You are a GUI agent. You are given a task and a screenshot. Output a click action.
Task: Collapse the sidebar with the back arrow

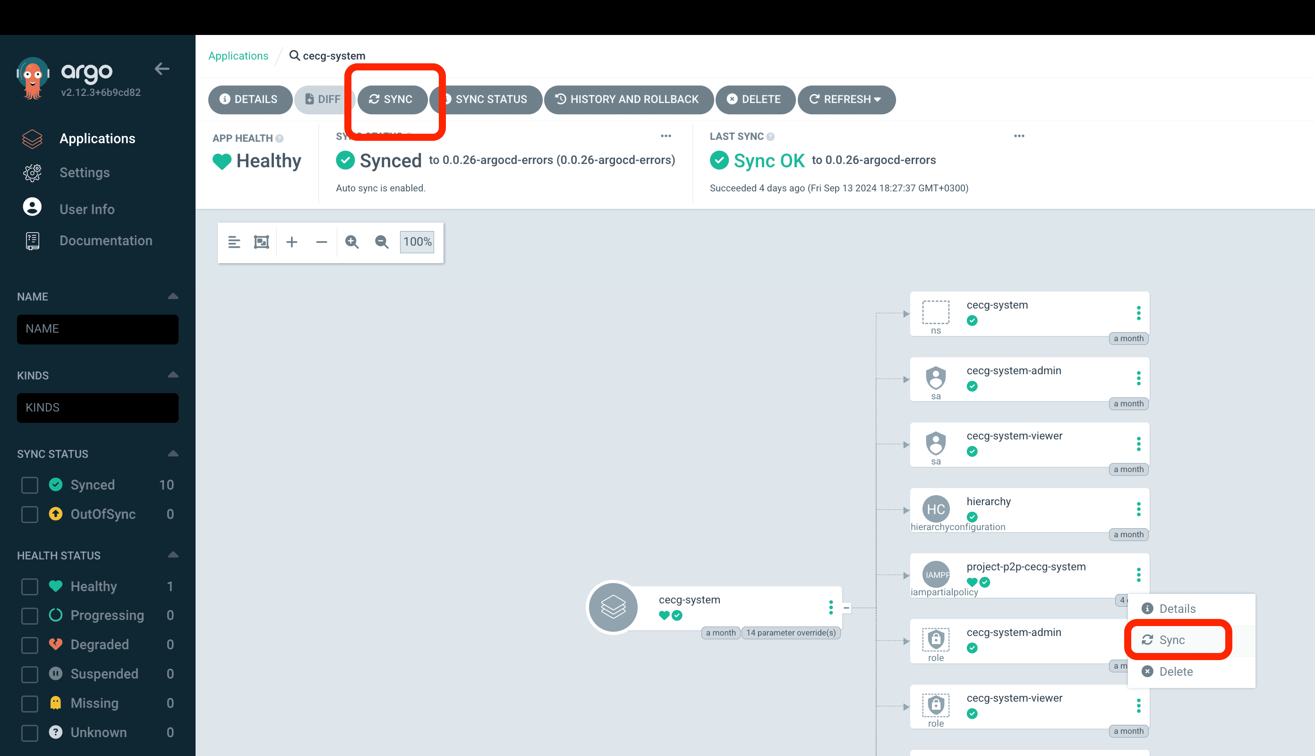point(162,69)
